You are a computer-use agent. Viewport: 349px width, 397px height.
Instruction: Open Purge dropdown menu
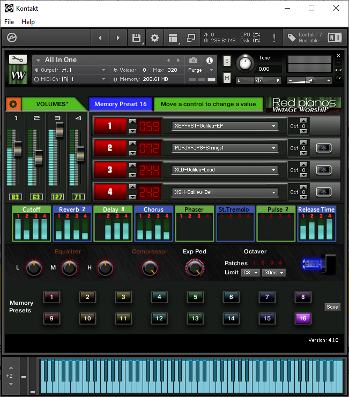tap(201, 70)
